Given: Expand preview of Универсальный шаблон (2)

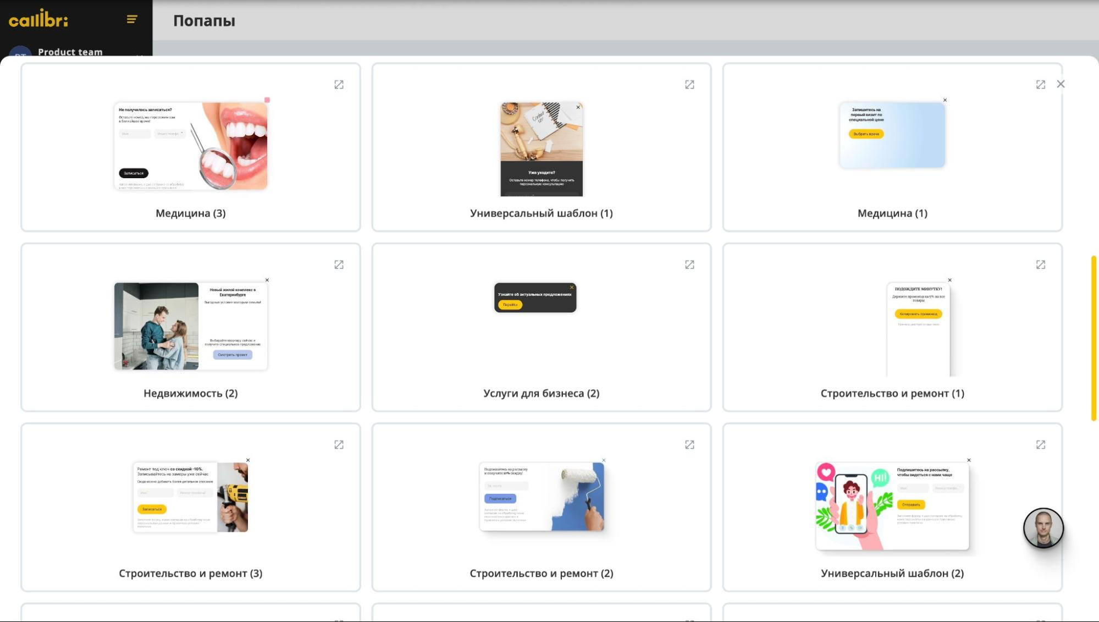Looking at the screenshot, I should coord(1040,445).
